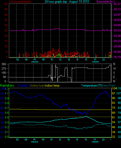Select the green rainfall axis value 0.0

click(x=7, y=137)
